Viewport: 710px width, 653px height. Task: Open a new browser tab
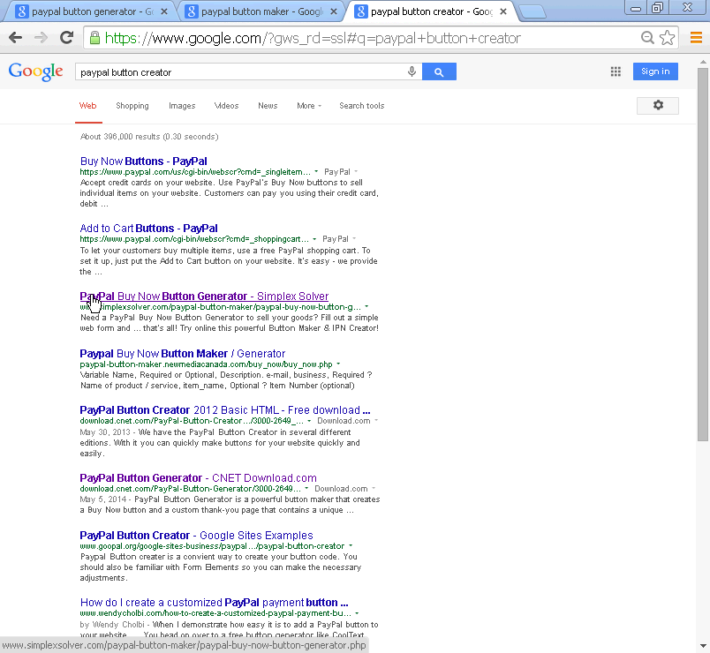(532, 12)
